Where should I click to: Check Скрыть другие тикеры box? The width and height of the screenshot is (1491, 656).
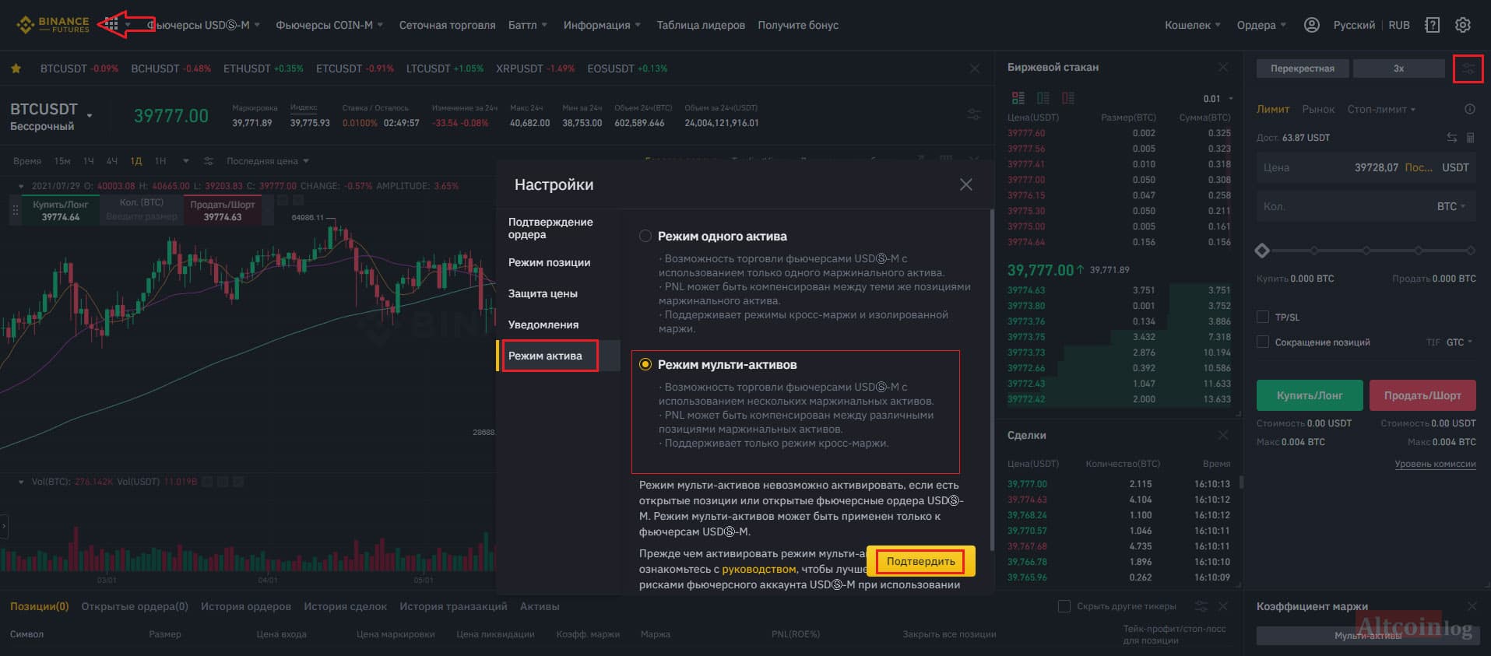[x=1064, y=606]
